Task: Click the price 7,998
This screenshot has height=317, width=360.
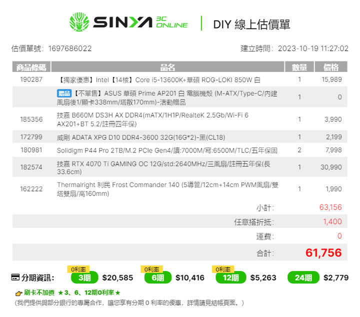Action: 333,150
